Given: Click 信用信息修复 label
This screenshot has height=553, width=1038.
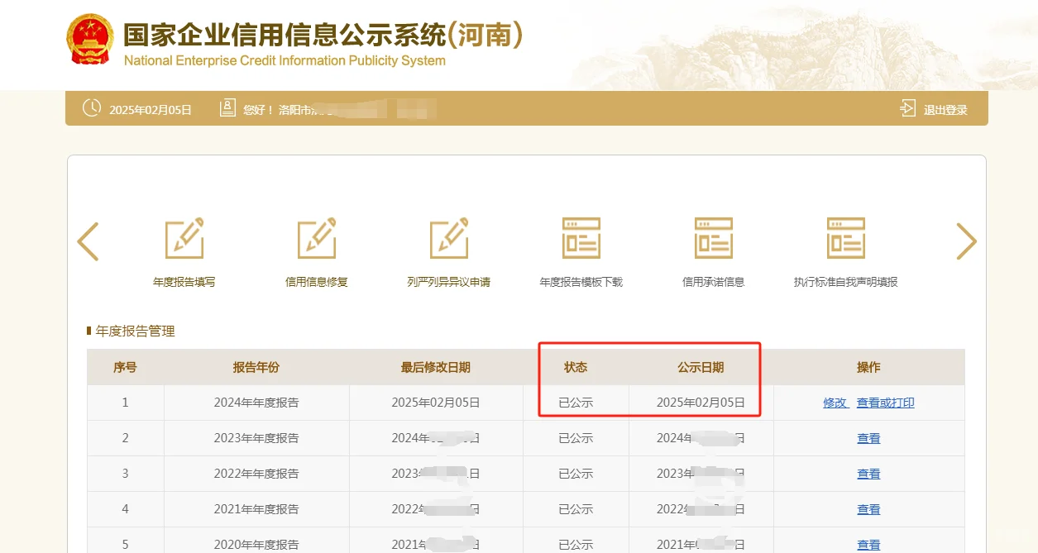Looking at the screenshot, I should pos(317,282).
